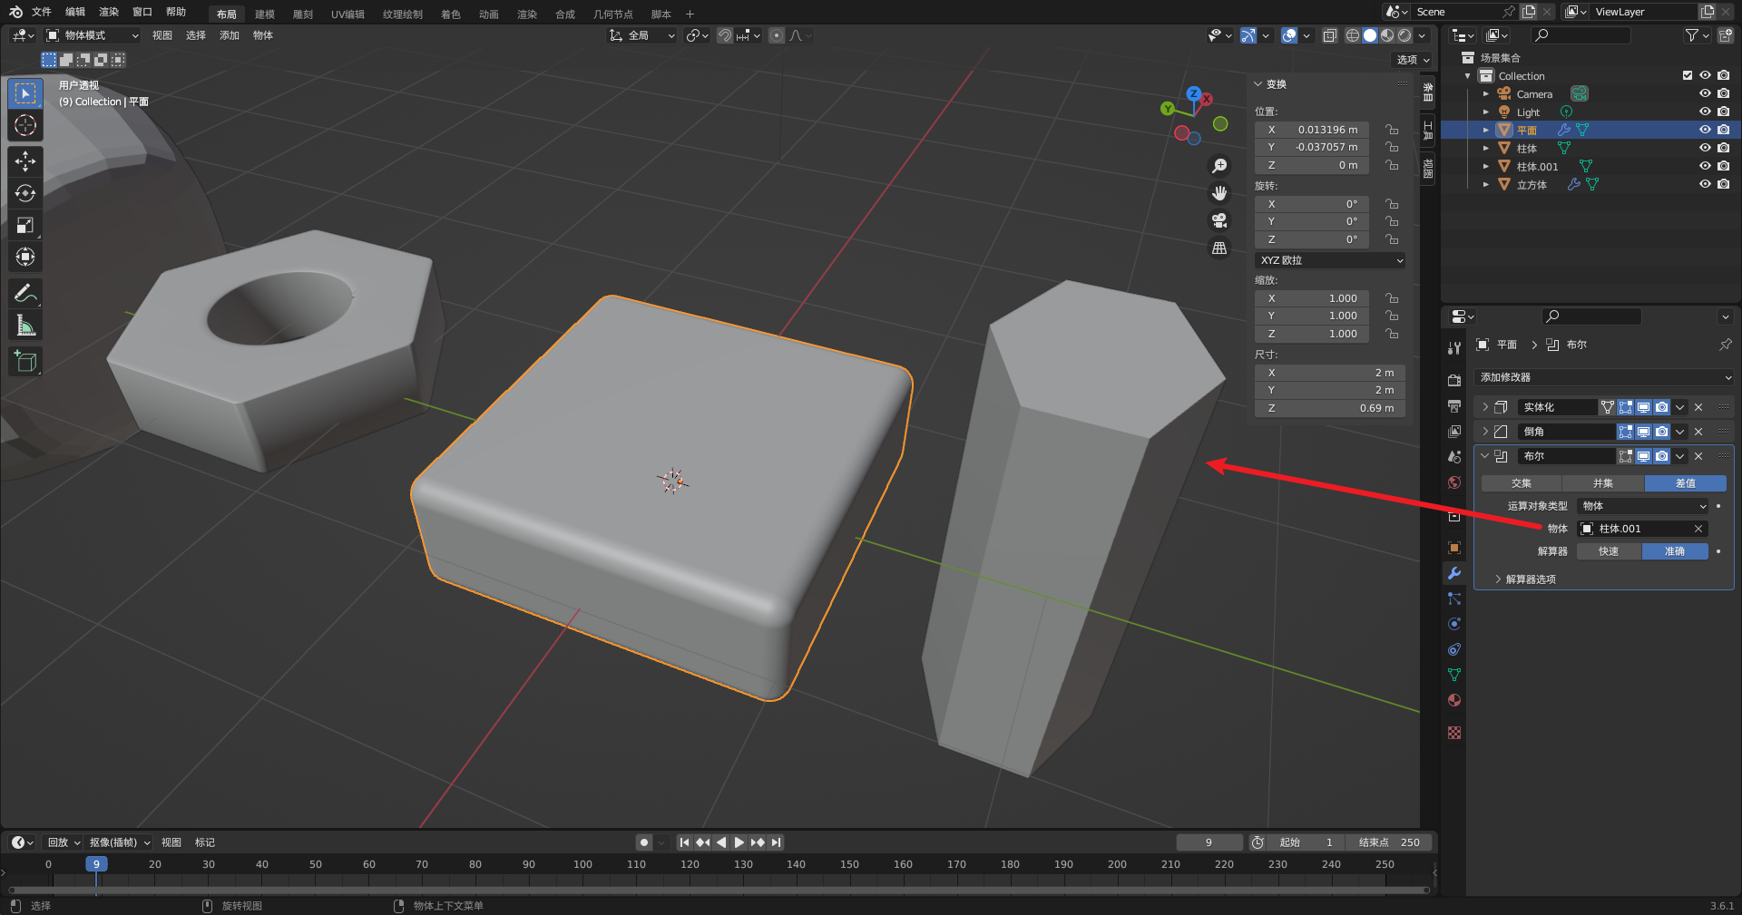Activate the 3D cursor tool
1742x915 pixels.
(25, 125)
